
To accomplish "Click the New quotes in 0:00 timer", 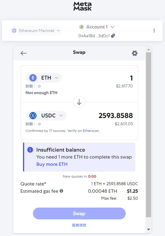I will coord(79,176).
